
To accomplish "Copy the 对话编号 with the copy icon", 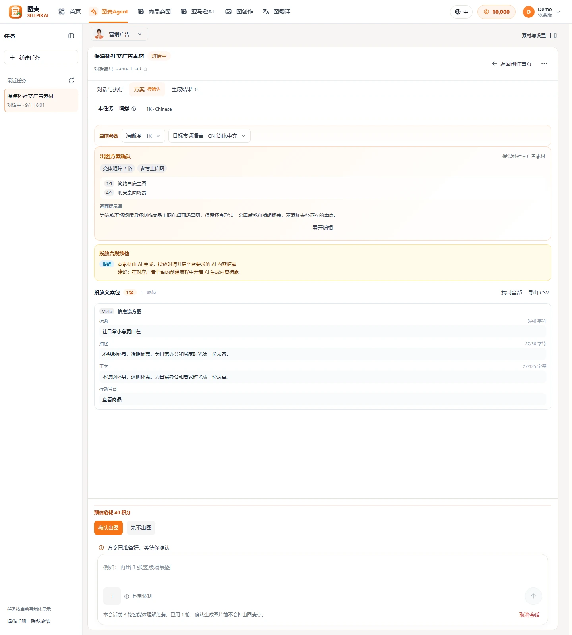I will 145,69.
